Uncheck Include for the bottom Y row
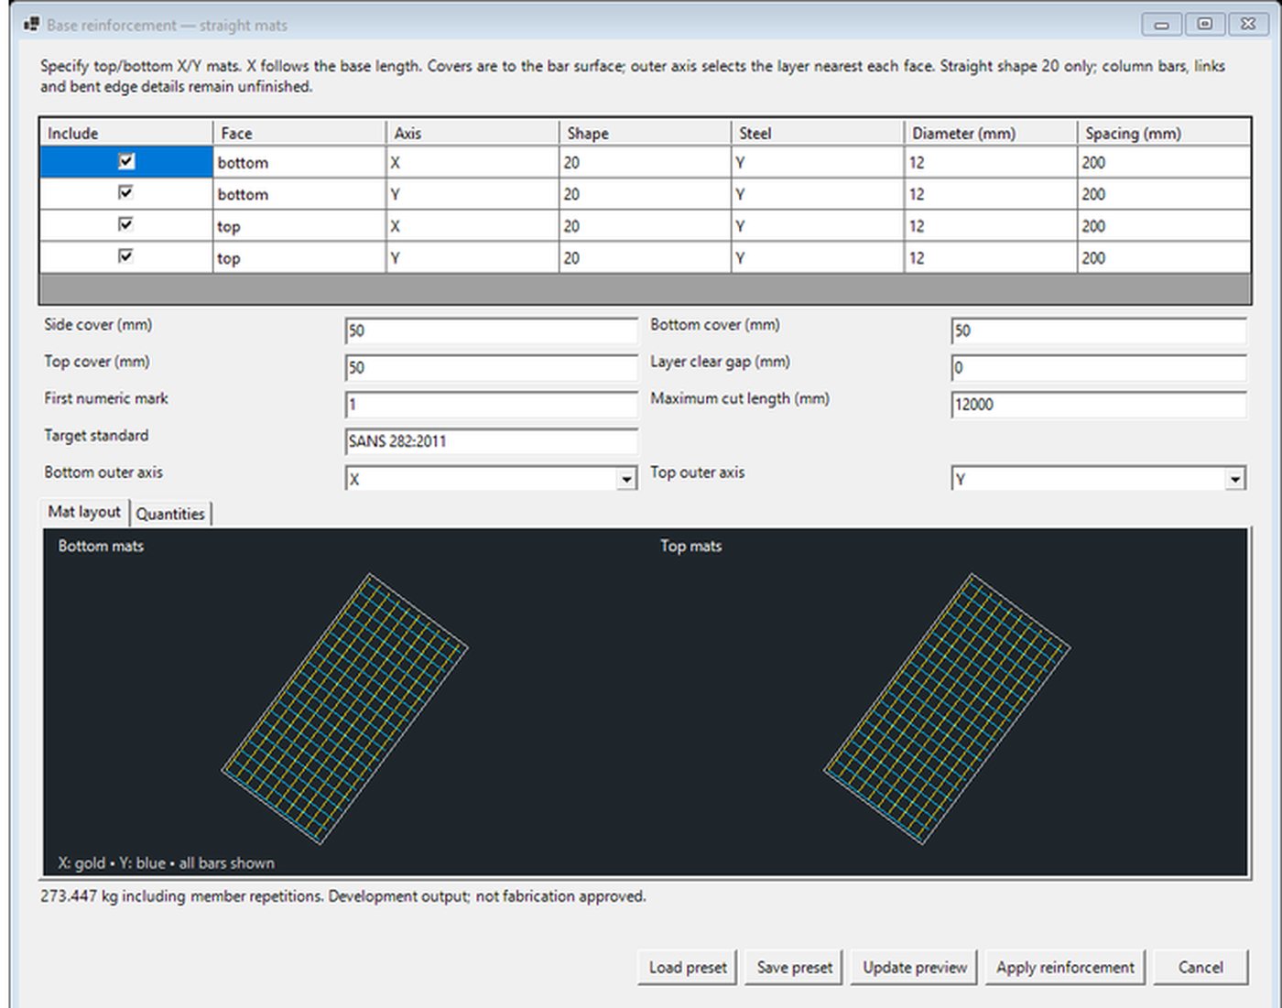1282x1008 pixels. click(x=126, y=192)
